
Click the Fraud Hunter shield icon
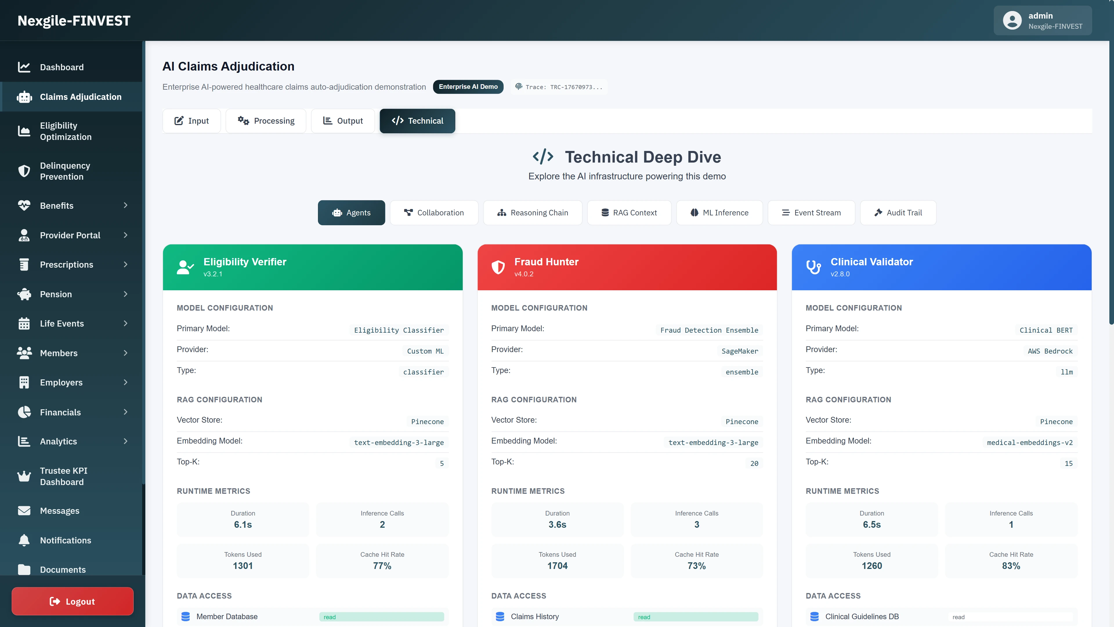pyautogui.click(x=498, y=267)
